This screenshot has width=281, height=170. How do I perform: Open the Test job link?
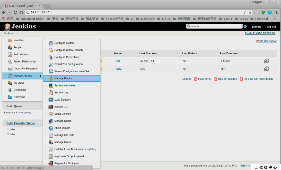click(118, 61)
